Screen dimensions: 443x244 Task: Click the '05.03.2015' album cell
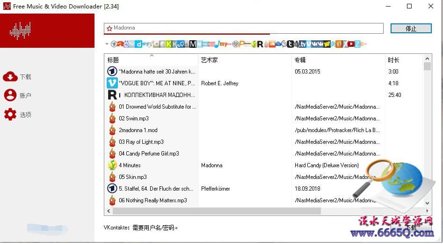pyautogui.click(x=307, y=72)
